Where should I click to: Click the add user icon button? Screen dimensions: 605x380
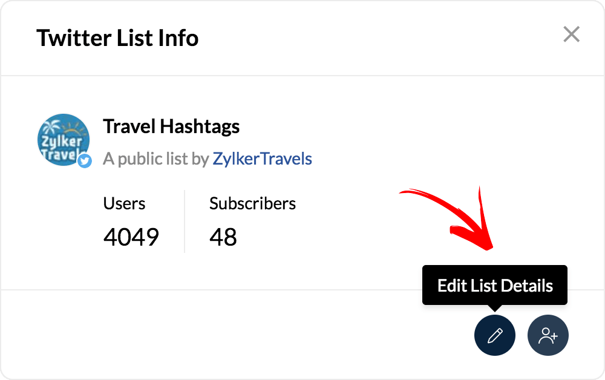(548, 335)
